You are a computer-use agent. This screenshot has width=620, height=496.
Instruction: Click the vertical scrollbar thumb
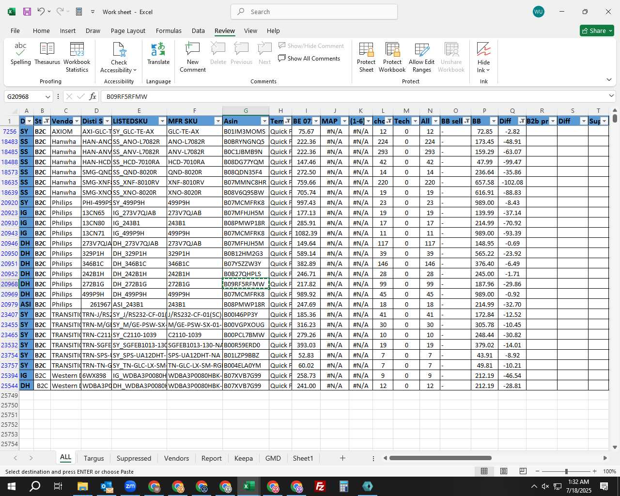coord(615,118)
